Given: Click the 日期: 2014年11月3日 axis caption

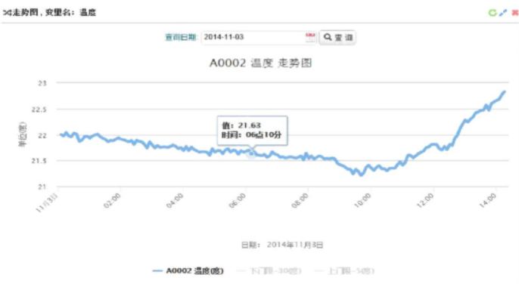Looking at the screenshot, I should tap(282, 245).
